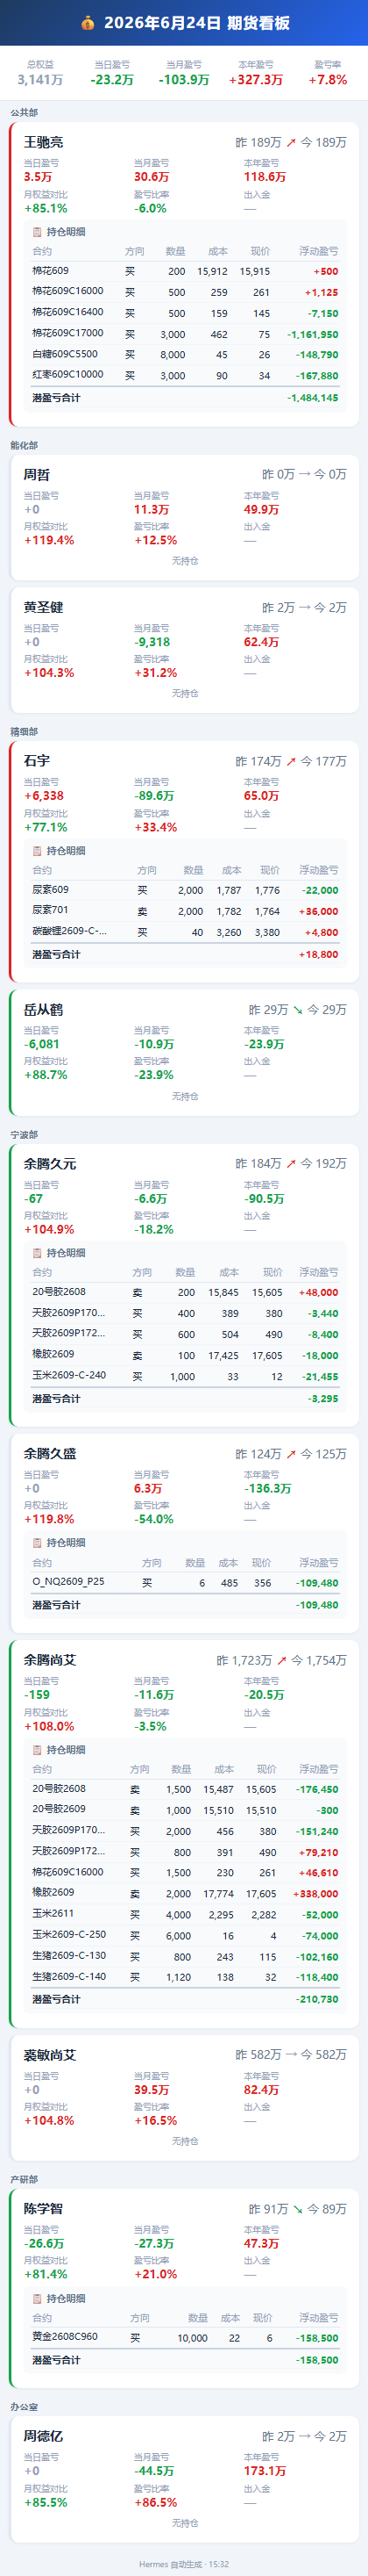Click the flat arrow in 周德亿's equity line
368x2576 pixels.
[x=304, y=2437]
